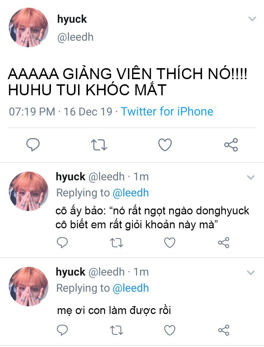Image resolution: width=264 pixels, height=347 pixels.
Task: View hyuck's profile picture on main tweet
Action: 29,27
